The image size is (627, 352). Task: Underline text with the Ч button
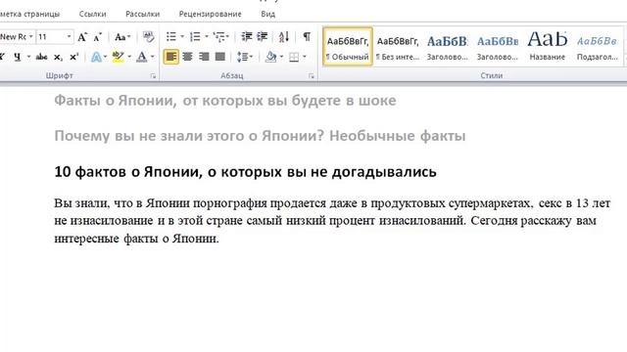[18, 57]
